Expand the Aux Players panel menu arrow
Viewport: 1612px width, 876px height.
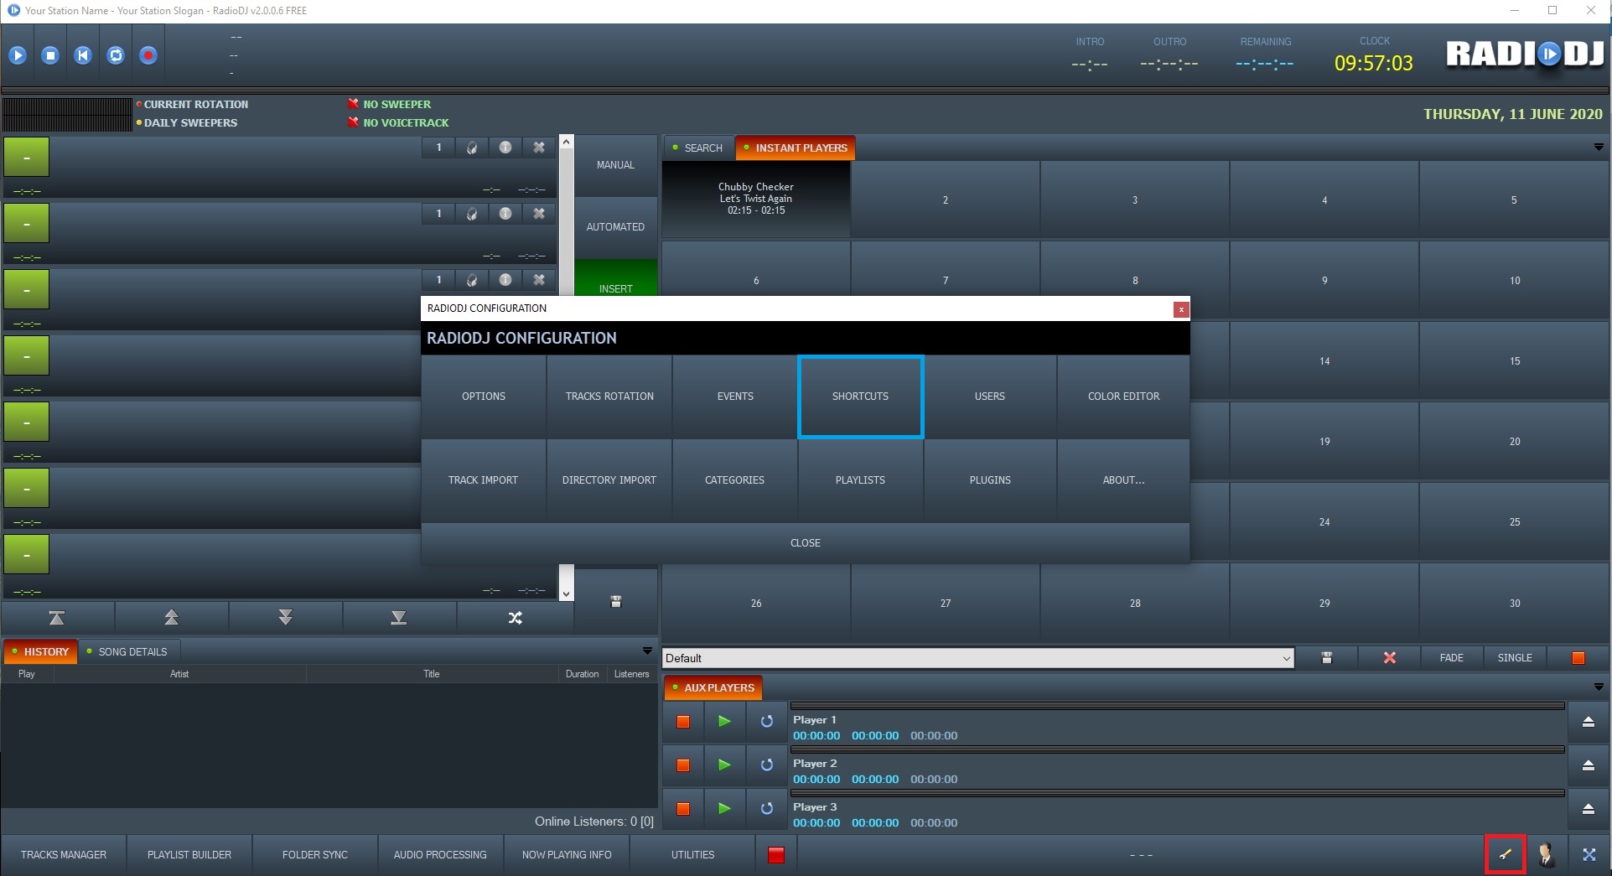[x=1599, y=687]
